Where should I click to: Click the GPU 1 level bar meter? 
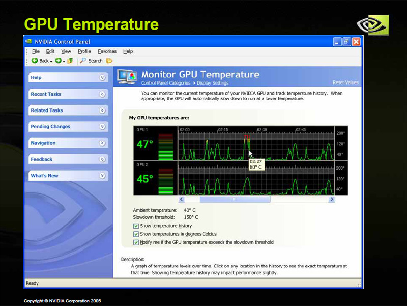tap(166, 147)
